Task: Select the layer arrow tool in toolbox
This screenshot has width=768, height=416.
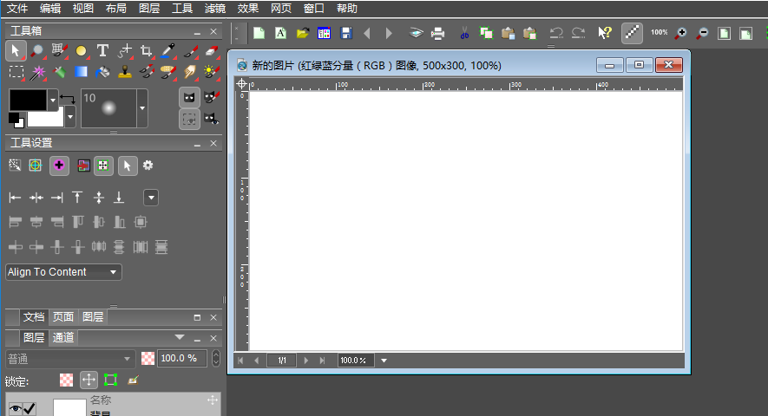Action: pyautogui.click(x=15, y=50)
